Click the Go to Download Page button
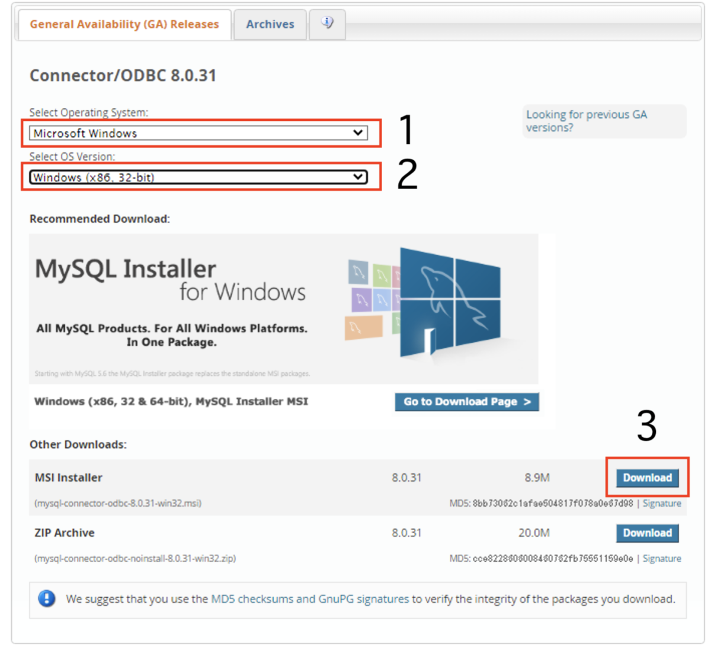 (x=467, y=402)
